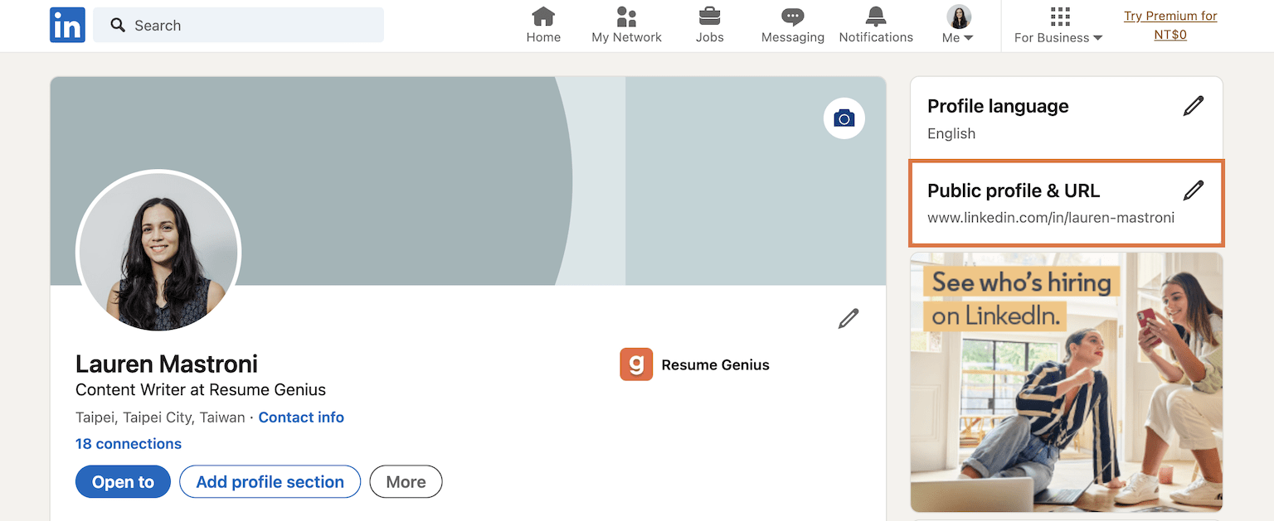The width and height of the screenshot is (1274, 521).
Task: Edit the Profile language with the pencil icon
Action: point(1193,105)
